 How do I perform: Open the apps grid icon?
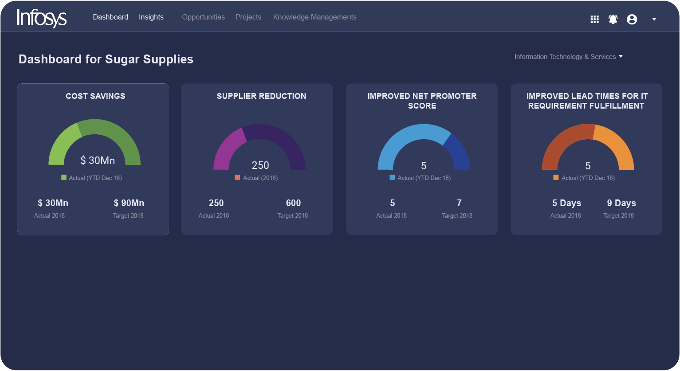pos(594,19)
